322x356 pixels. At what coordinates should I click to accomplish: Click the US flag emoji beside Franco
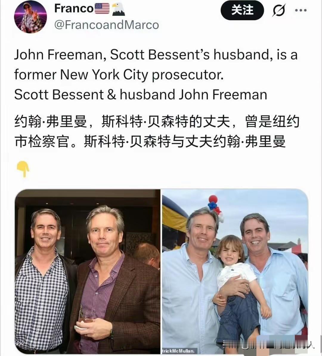(x=102, y=9)
